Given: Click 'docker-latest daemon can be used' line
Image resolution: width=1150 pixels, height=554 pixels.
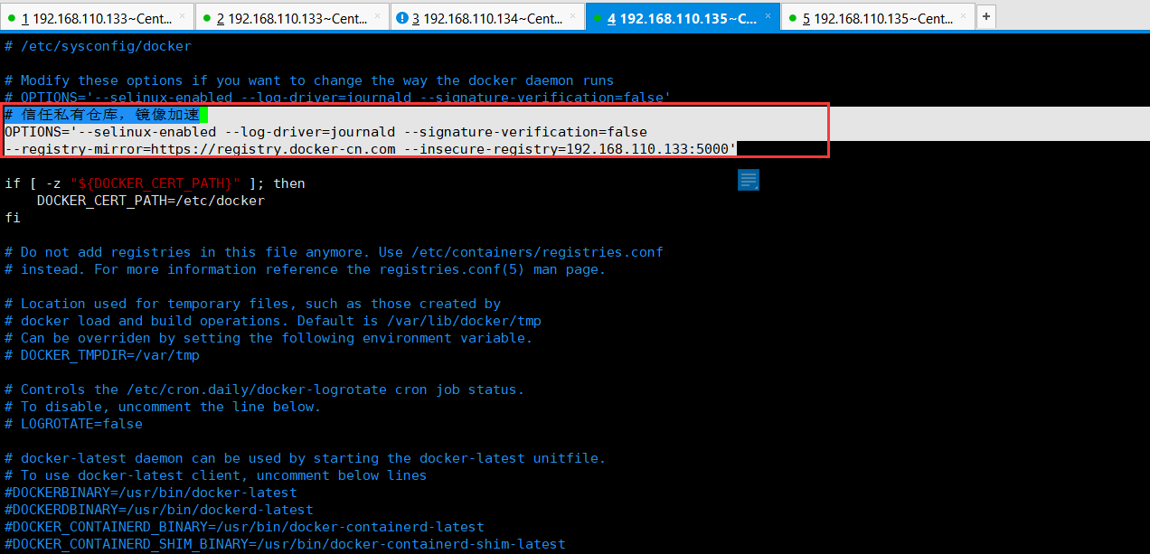Looking at the screenshot, I should coord(305,458).
